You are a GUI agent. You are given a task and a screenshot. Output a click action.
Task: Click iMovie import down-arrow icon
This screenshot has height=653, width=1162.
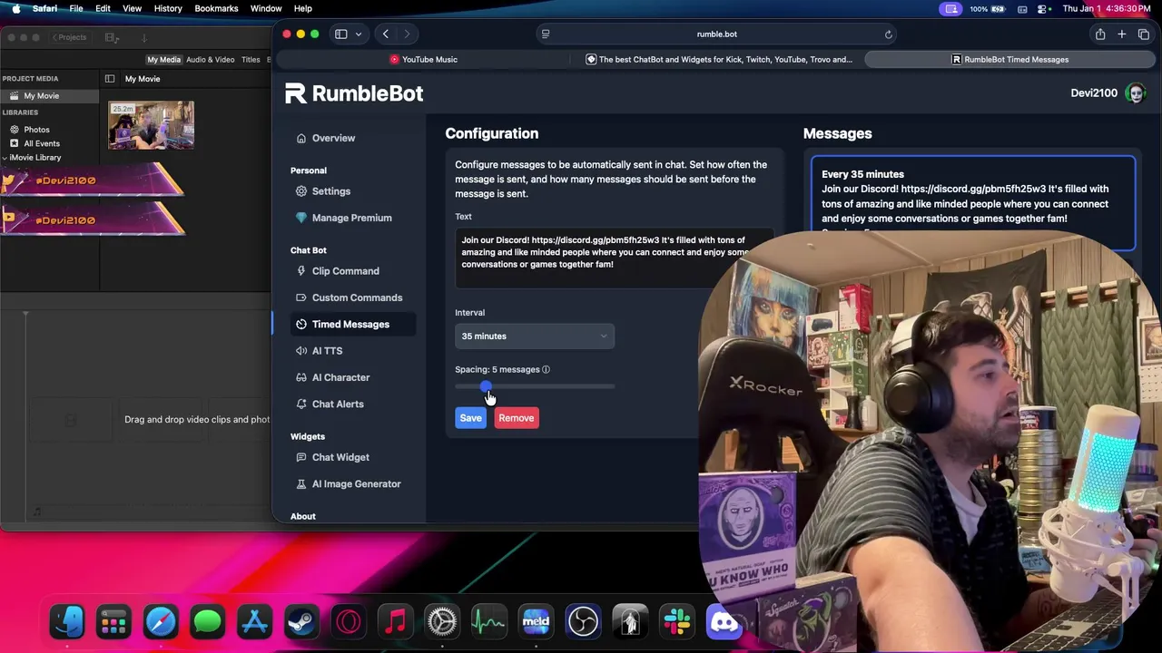143,37
